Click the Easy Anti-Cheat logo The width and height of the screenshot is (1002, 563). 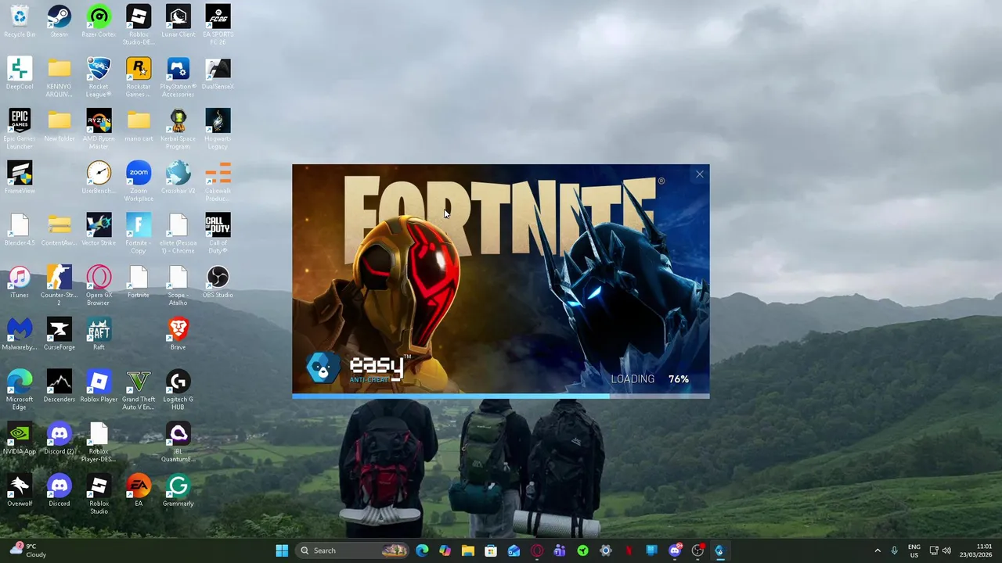click(x=355, y=368)
